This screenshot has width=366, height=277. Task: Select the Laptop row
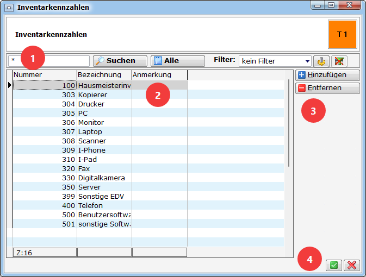click(148, 131)
